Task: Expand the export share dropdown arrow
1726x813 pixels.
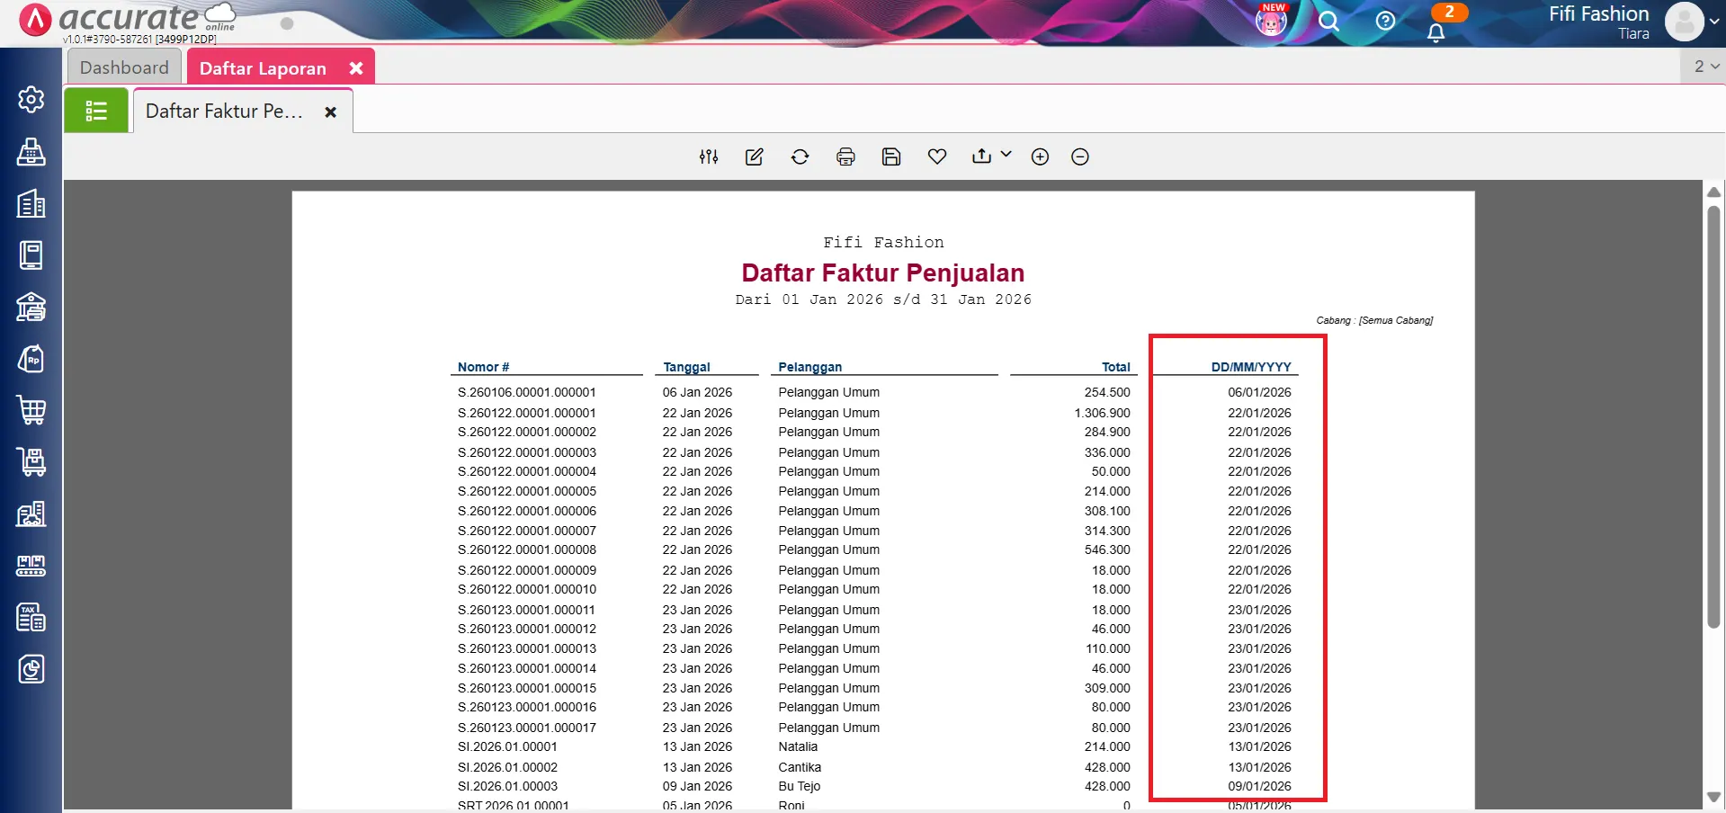Action: point(1006,155)
